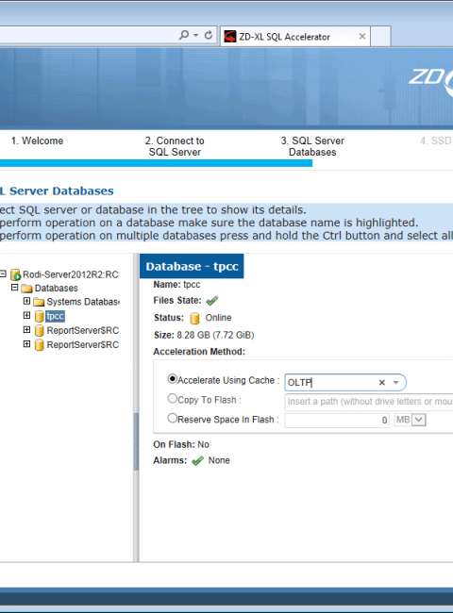Click the Database - tpcc panel header
453x613 pixels.
tap(192, 266)
